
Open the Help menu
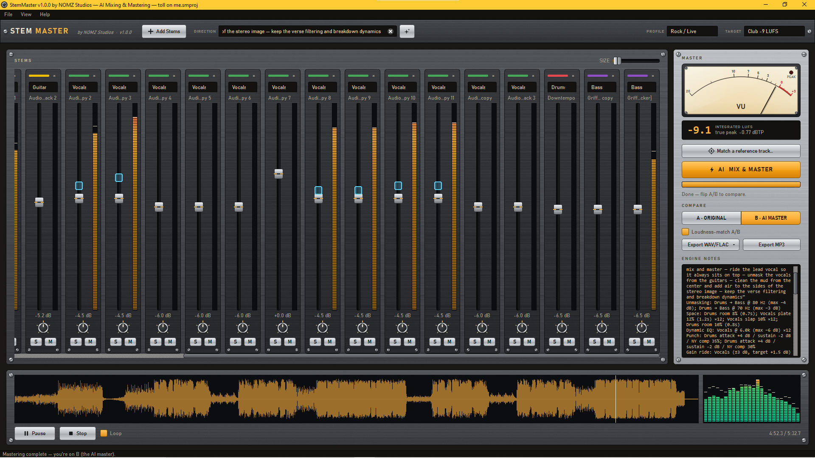(x=45, y=14)
